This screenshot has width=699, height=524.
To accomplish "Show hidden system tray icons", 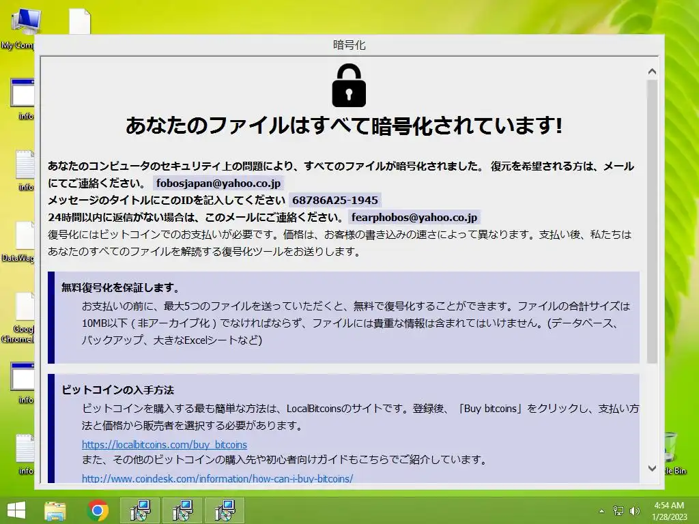I will pos(601,510).
